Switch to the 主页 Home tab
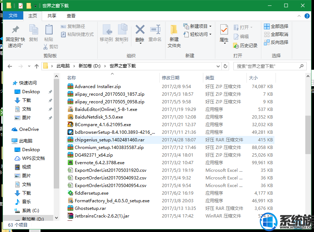This screenshot has height=232, width=314. coord(33,16)
